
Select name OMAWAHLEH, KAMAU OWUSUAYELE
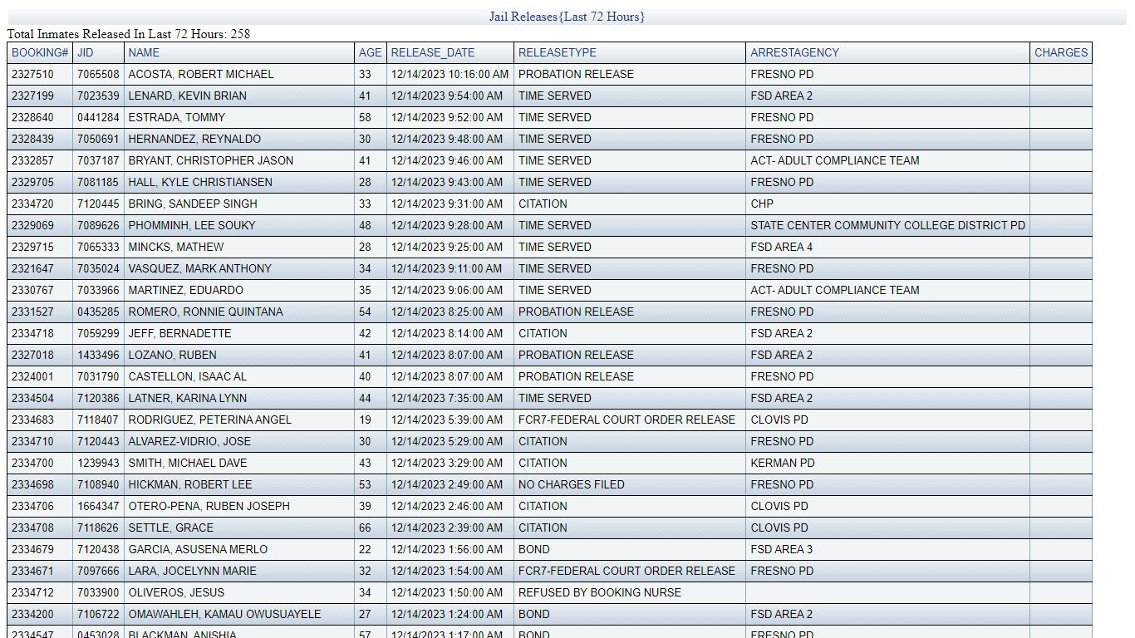pyautogui.click(x=225, y=614)
